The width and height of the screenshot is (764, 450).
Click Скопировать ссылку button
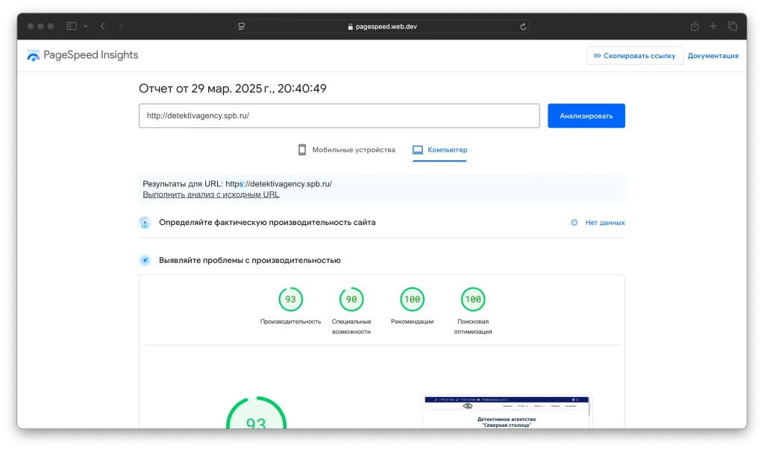tap(635, 55)
